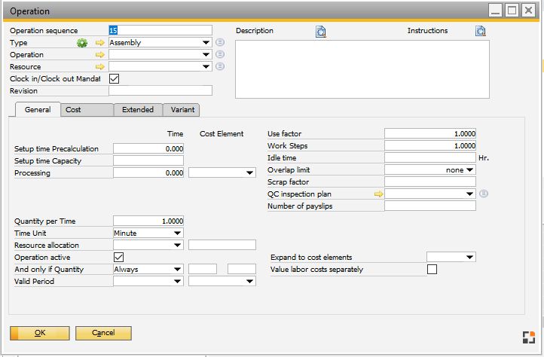Click the yellow link arrow next to Type
The width and height of the screenshot is (544, 357).
pos(99,43)
